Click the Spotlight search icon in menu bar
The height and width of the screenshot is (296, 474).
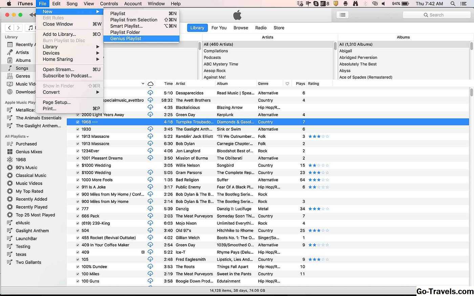tap(453, 4)
